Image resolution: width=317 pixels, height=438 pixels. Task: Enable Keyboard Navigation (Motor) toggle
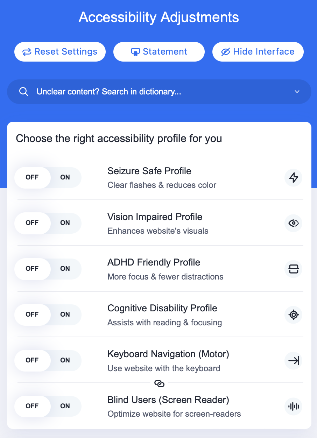click(65, 360)
